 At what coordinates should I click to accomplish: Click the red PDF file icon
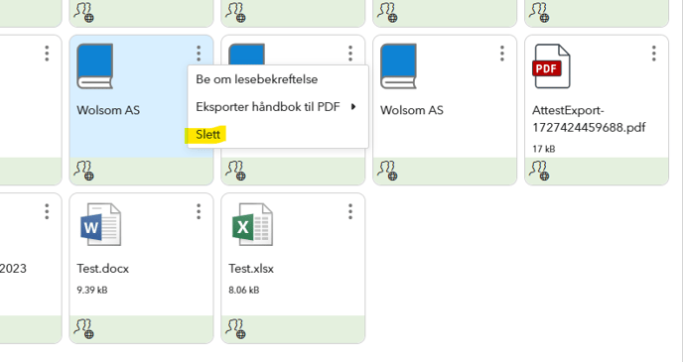pyautogui.click(x=551, y=66)
